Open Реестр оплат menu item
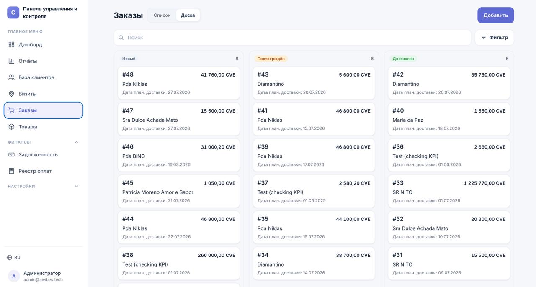536x287 pixels. pos(44,171)
